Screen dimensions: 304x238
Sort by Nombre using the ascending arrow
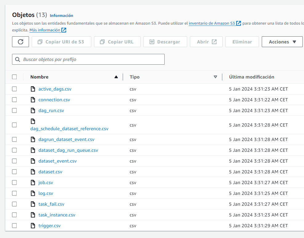point(116,77)
